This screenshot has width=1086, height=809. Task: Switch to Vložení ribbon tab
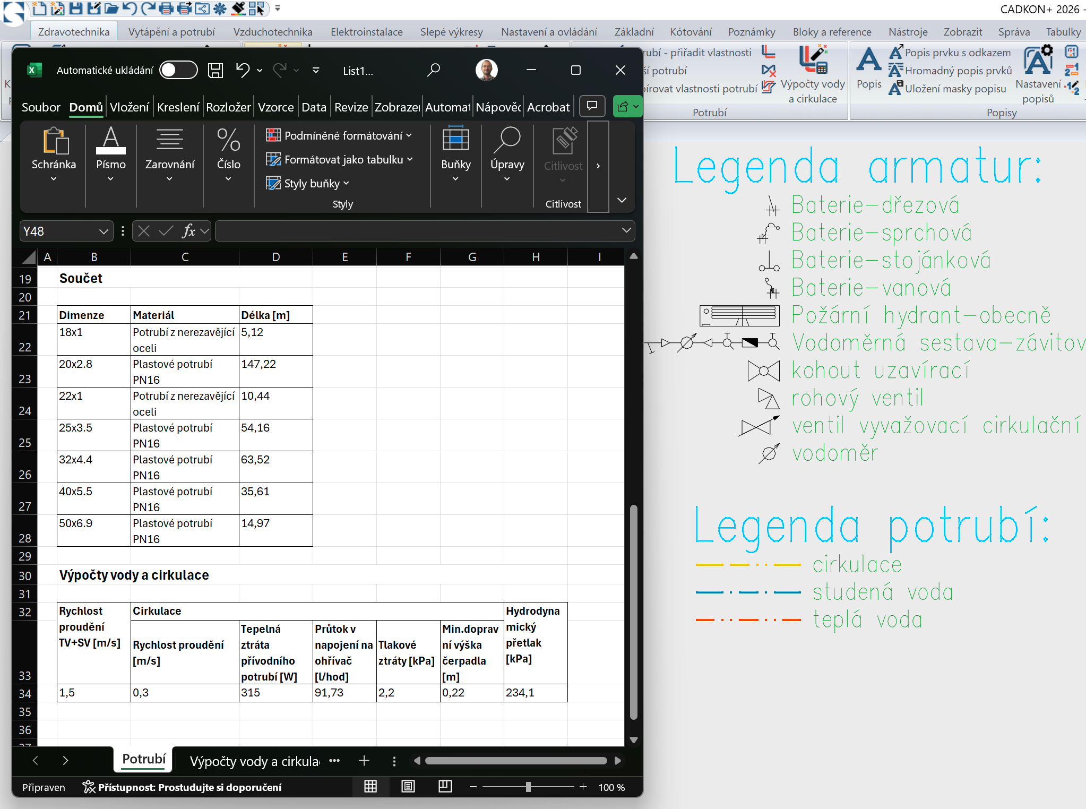tap(129, 107)
